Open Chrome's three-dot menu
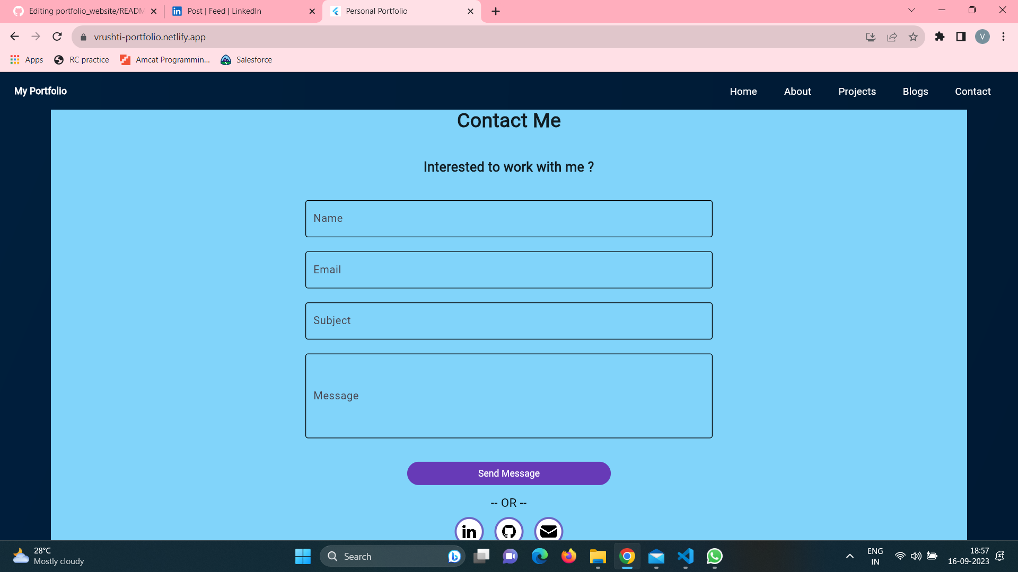This screenshot has width=1018, height=572. click(1003, 37)
